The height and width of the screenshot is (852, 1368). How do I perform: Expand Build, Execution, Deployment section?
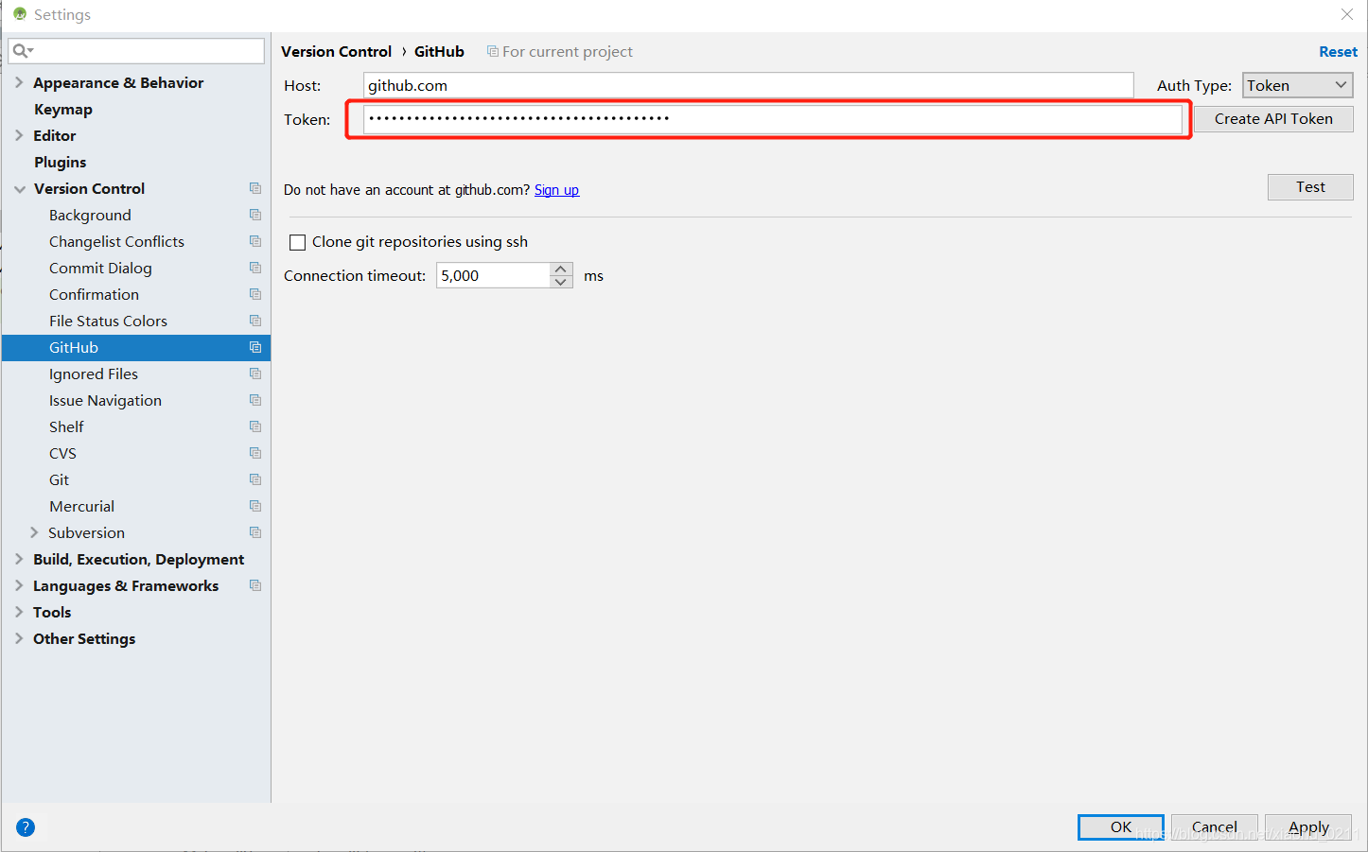coord(19,559)
